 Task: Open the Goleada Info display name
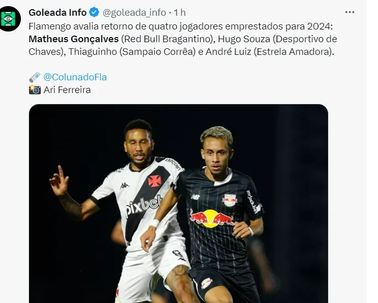point(58,13)
